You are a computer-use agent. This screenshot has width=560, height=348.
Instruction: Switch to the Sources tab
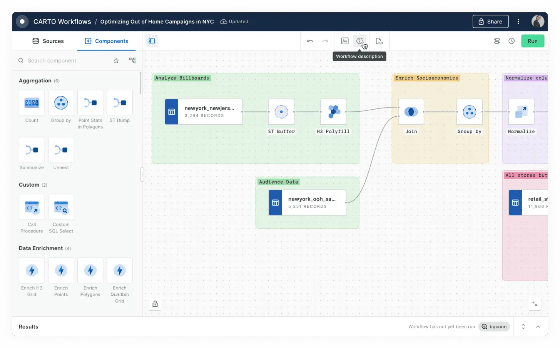48,41
